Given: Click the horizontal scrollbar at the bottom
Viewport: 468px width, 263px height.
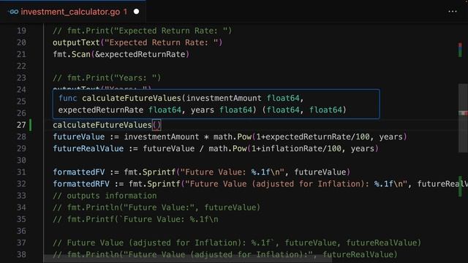Looking at the screenshot, I should (x=182, y=259).
